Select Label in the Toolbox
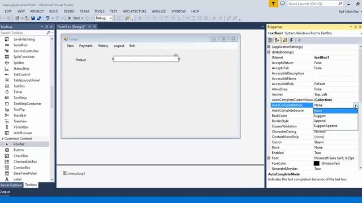The height and width of the screenshot is (203, 362). (x=18, y=179)
